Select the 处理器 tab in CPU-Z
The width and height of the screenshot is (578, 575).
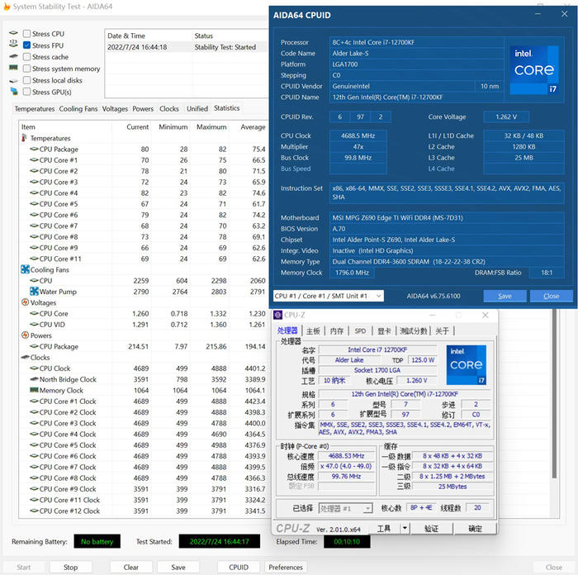(x=287, y=330)
